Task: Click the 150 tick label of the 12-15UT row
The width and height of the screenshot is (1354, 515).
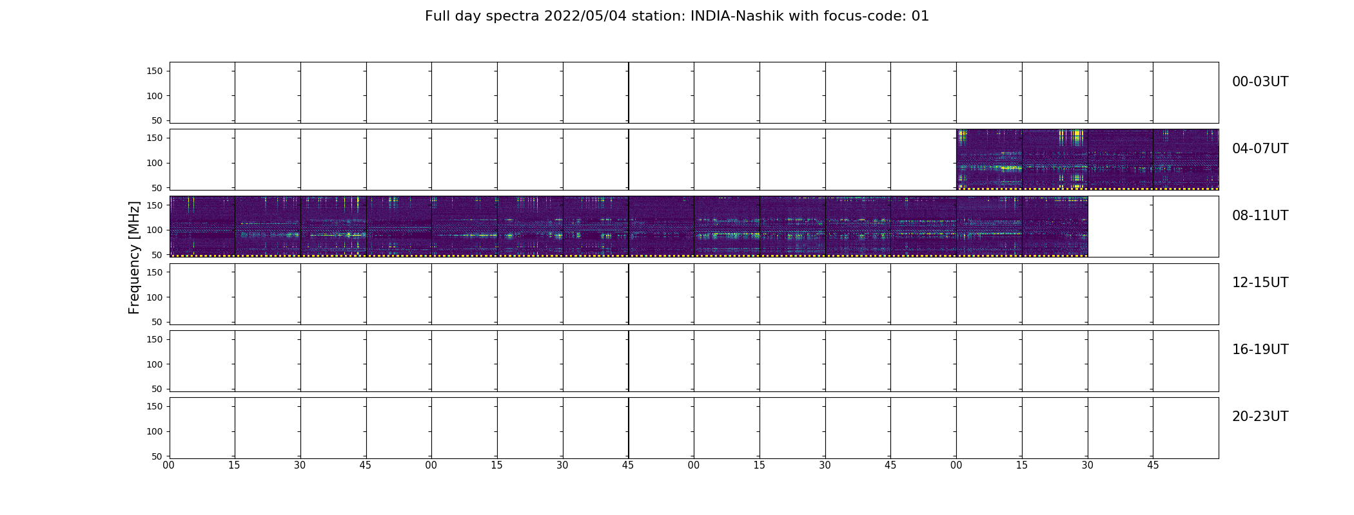Action: 155,272
